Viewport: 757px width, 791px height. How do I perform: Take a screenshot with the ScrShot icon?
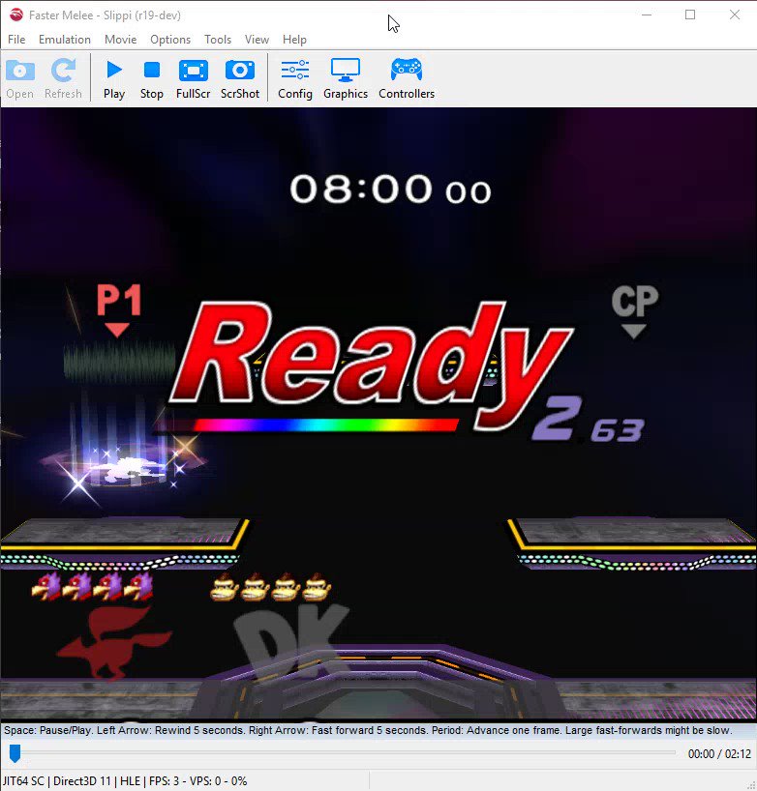pos(240,79)
